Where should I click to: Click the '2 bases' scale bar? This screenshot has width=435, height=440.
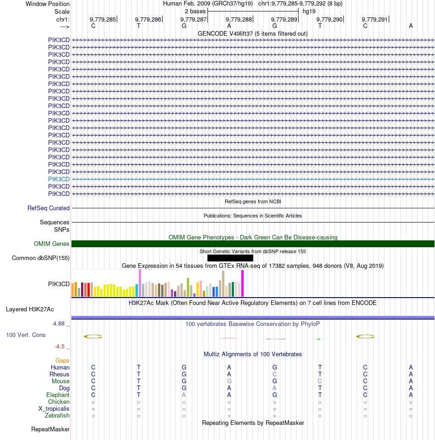[x=253, y=11]
